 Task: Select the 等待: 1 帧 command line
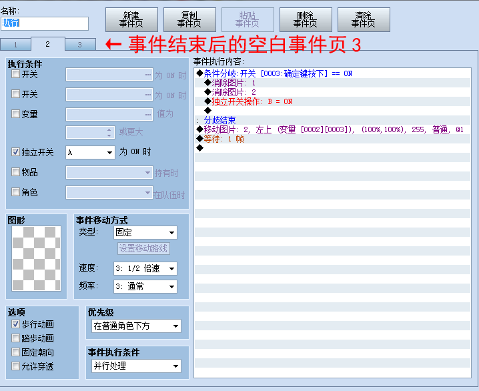tap(332, 139)
